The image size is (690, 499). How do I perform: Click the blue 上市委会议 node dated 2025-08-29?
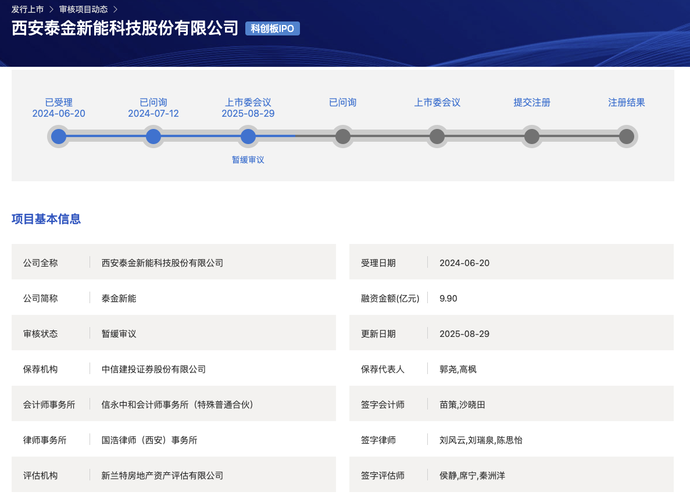[248, 137]
